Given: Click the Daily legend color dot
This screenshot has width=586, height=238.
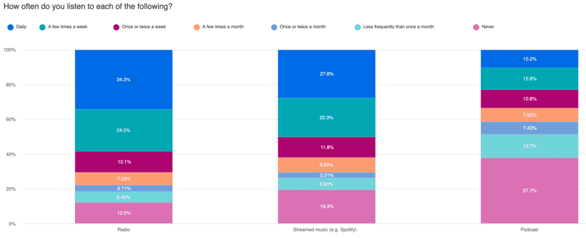Looking at the screenshot, I should [x=11, y=27].
